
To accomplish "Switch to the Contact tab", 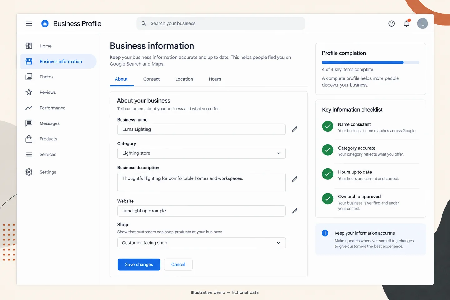I will click(152, 79).
